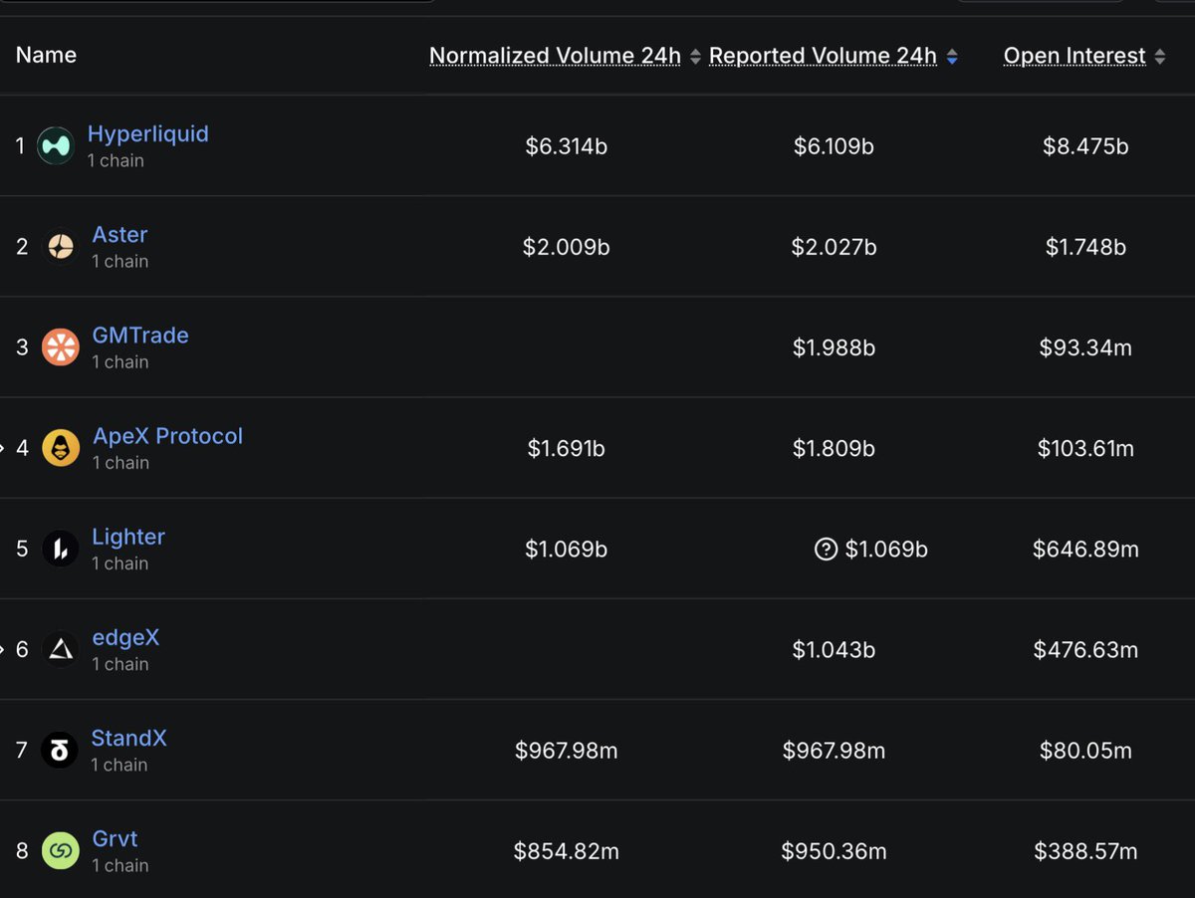The image size is (1195, 898).
Task: Open the Hyperliquid protocol link
Action: tap(148, 134)
